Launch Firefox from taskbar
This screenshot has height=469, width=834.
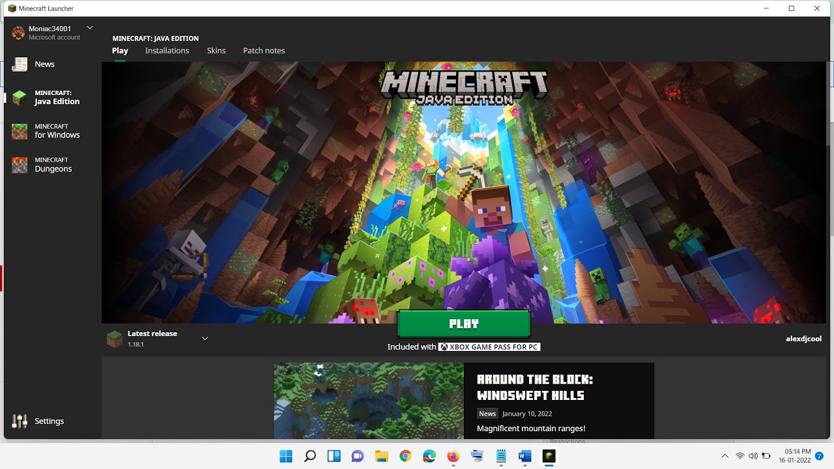click(x=453, y=456)
